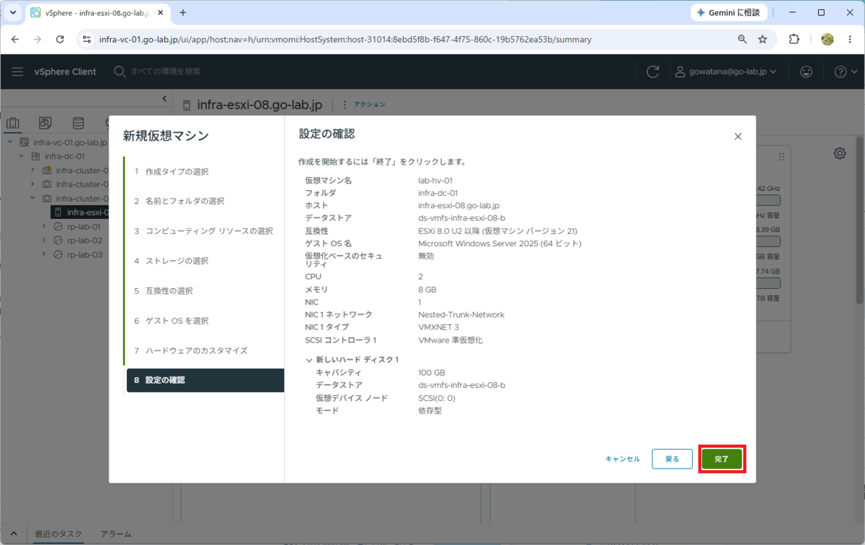Select the current step 8 設定の確認
The width and height of the screenshot is (865, 545).
coord(205,380)
